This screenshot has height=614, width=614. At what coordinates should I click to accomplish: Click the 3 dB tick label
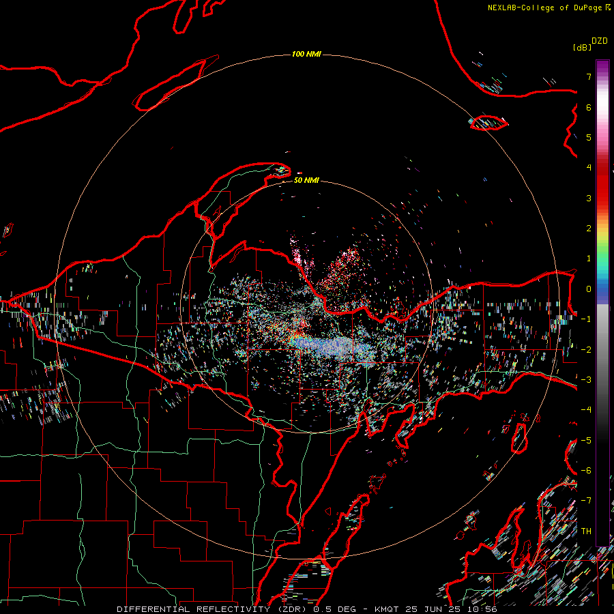589,198
